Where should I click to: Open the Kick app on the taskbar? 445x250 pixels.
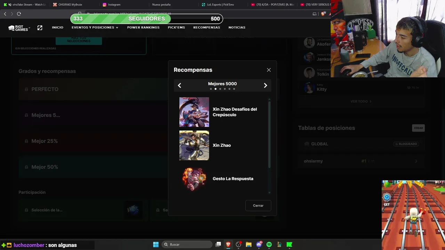pos(289,244)
